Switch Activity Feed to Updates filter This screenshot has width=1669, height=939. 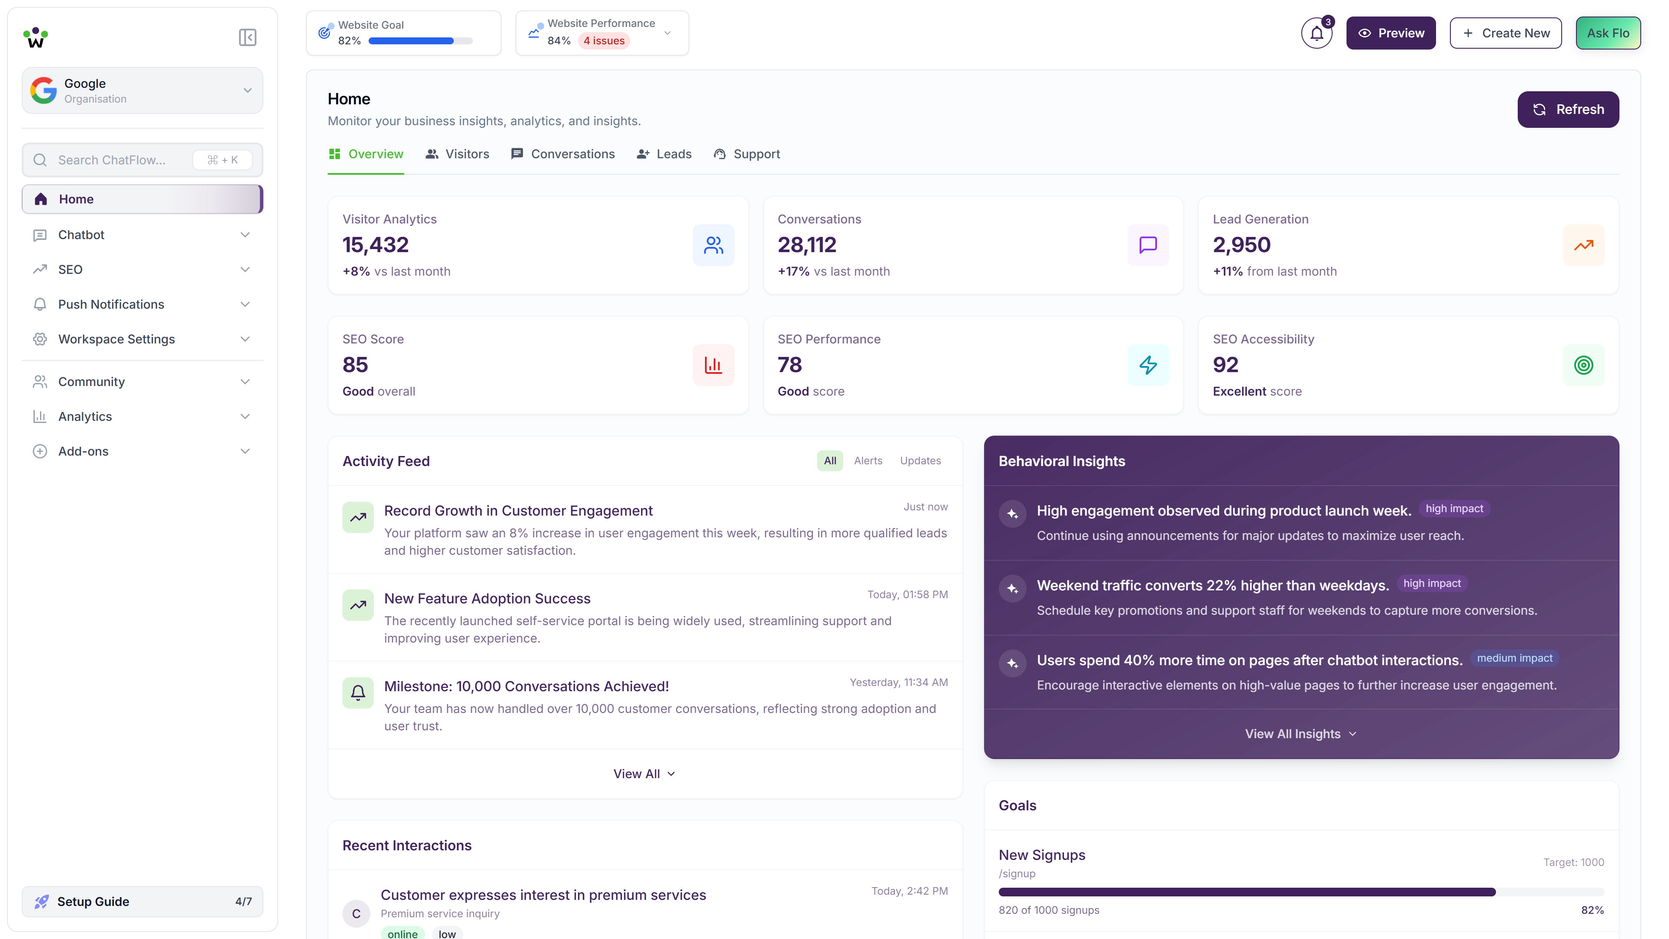921,461
